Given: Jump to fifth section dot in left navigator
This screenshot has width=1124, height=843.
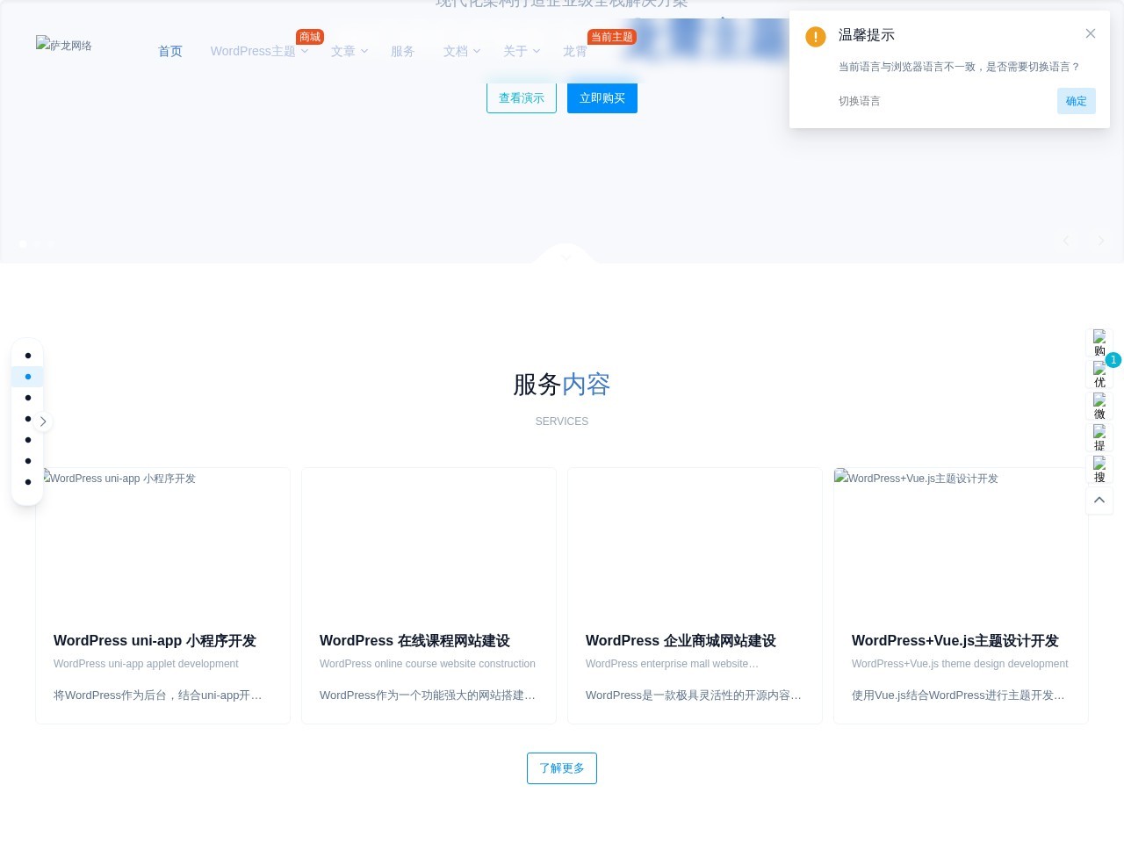Looking at the screenshot, I should pyautogui.click(x=28, y=440).
